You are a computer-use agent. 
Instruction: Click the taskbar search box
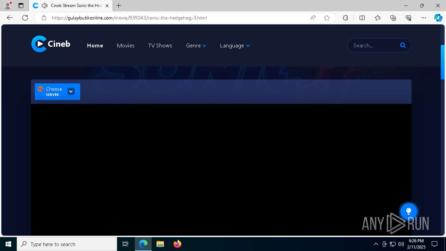click(x=67, y=244)
